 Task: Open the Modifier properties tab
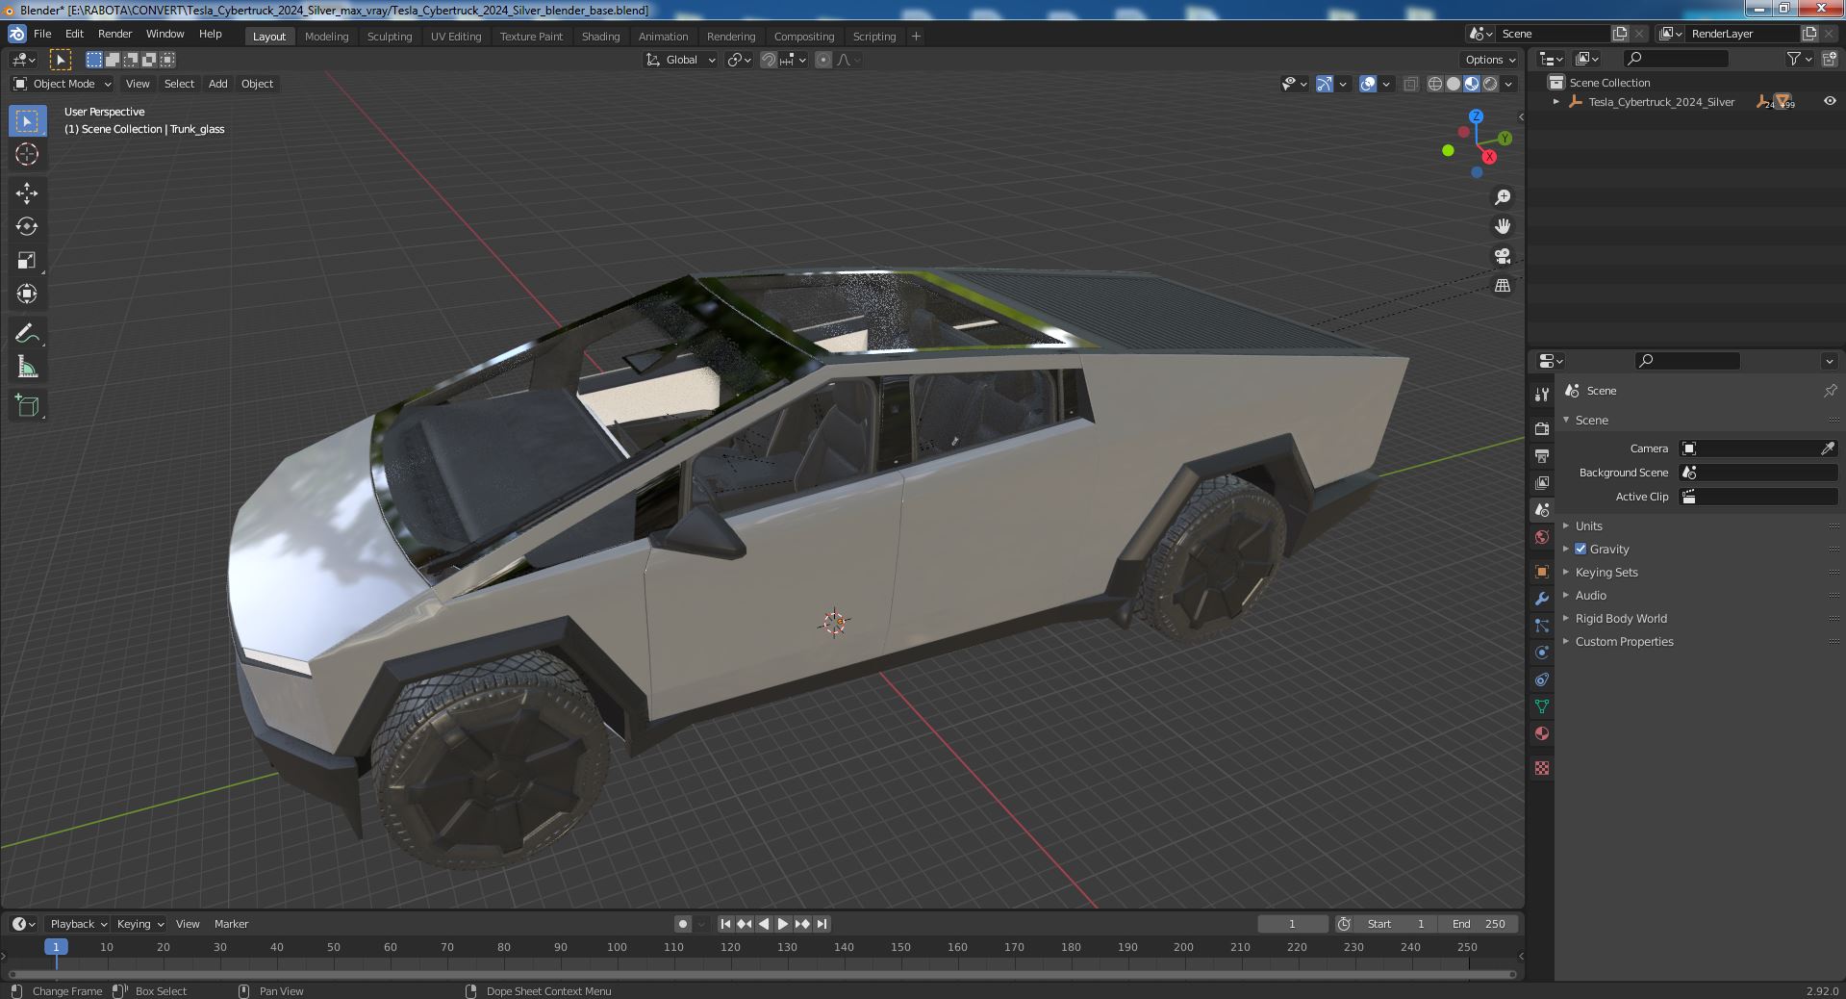1542,599
